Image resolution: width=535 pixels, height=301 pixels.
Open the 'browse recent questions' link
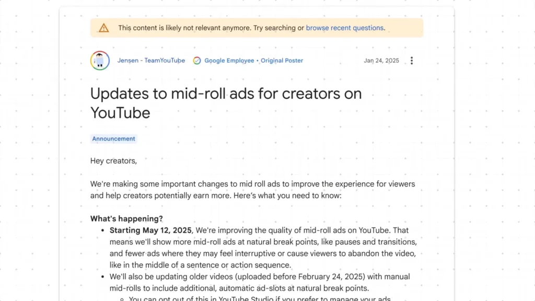[x=345, y=28]
